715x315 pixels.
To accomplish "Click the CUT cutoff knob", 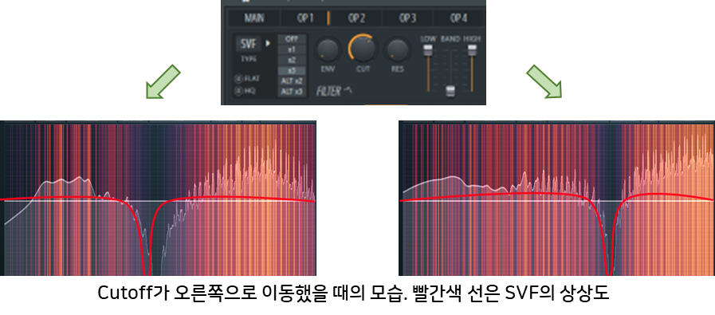I will coord(363,49).
